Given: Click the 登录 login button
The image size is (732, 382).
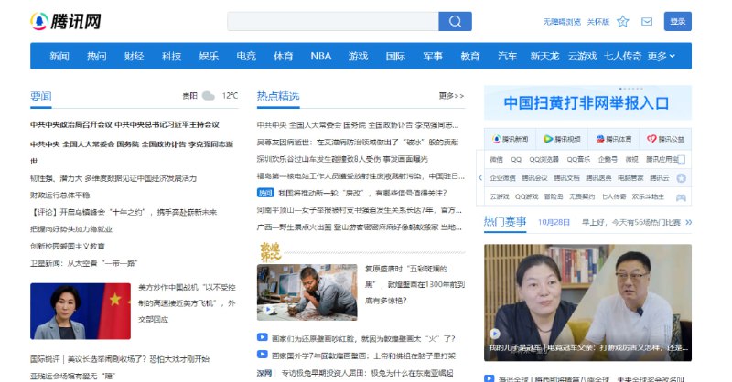Looking at the screenshot, I should [x=677, y=21].
